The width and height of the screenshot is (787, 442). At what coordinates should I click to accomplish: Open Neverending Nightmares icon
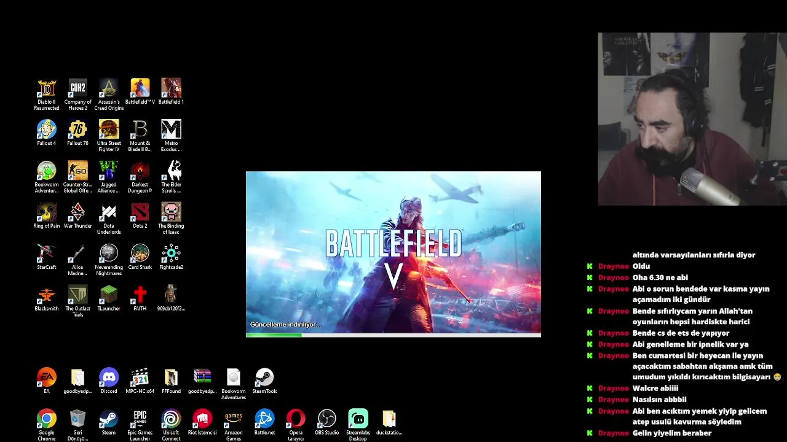tap(109, 260)
